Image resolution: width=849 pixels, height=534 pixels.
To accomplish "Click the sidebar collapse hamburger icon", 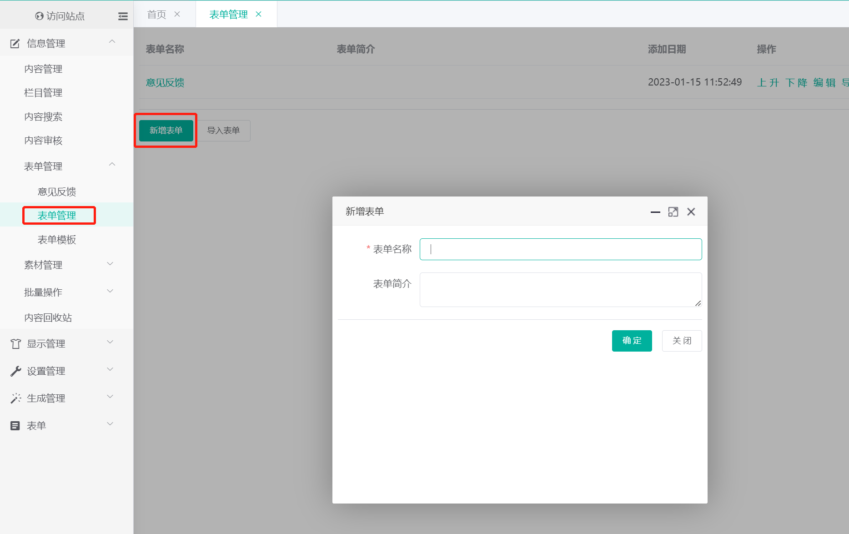I will coord(123,16).
